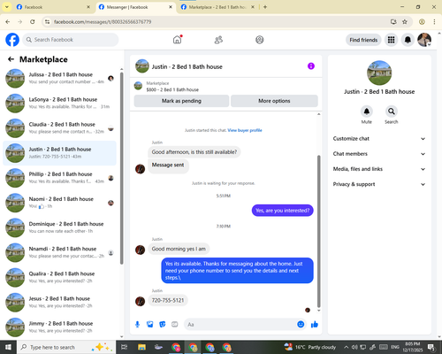Viewport: 442px width, 354px height.
Task: Open Jesus conversation
Action: click(60, 302)
